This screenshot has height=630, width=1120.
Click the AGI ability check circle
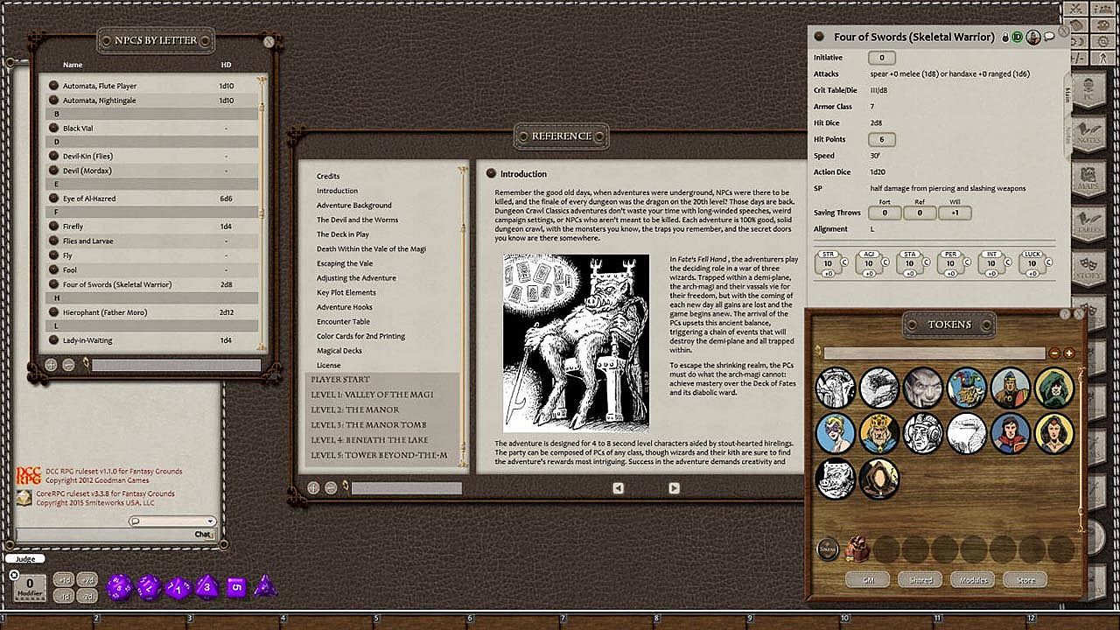(885, 262)
